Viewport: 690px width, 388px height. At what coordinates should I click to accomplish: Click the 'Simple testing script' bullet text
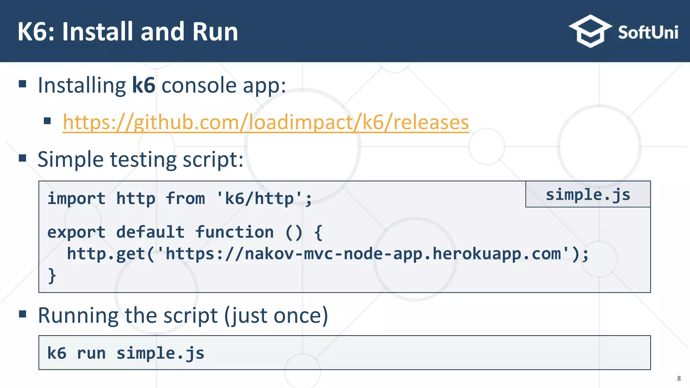pyautogui.click(x=140, y=159)
